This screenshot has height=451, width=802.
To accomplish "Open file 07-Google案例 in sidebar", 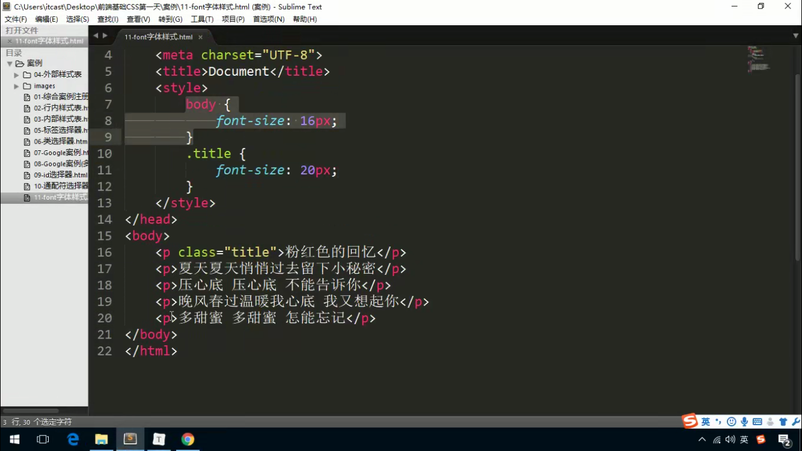I will click(x=61, y=153).
